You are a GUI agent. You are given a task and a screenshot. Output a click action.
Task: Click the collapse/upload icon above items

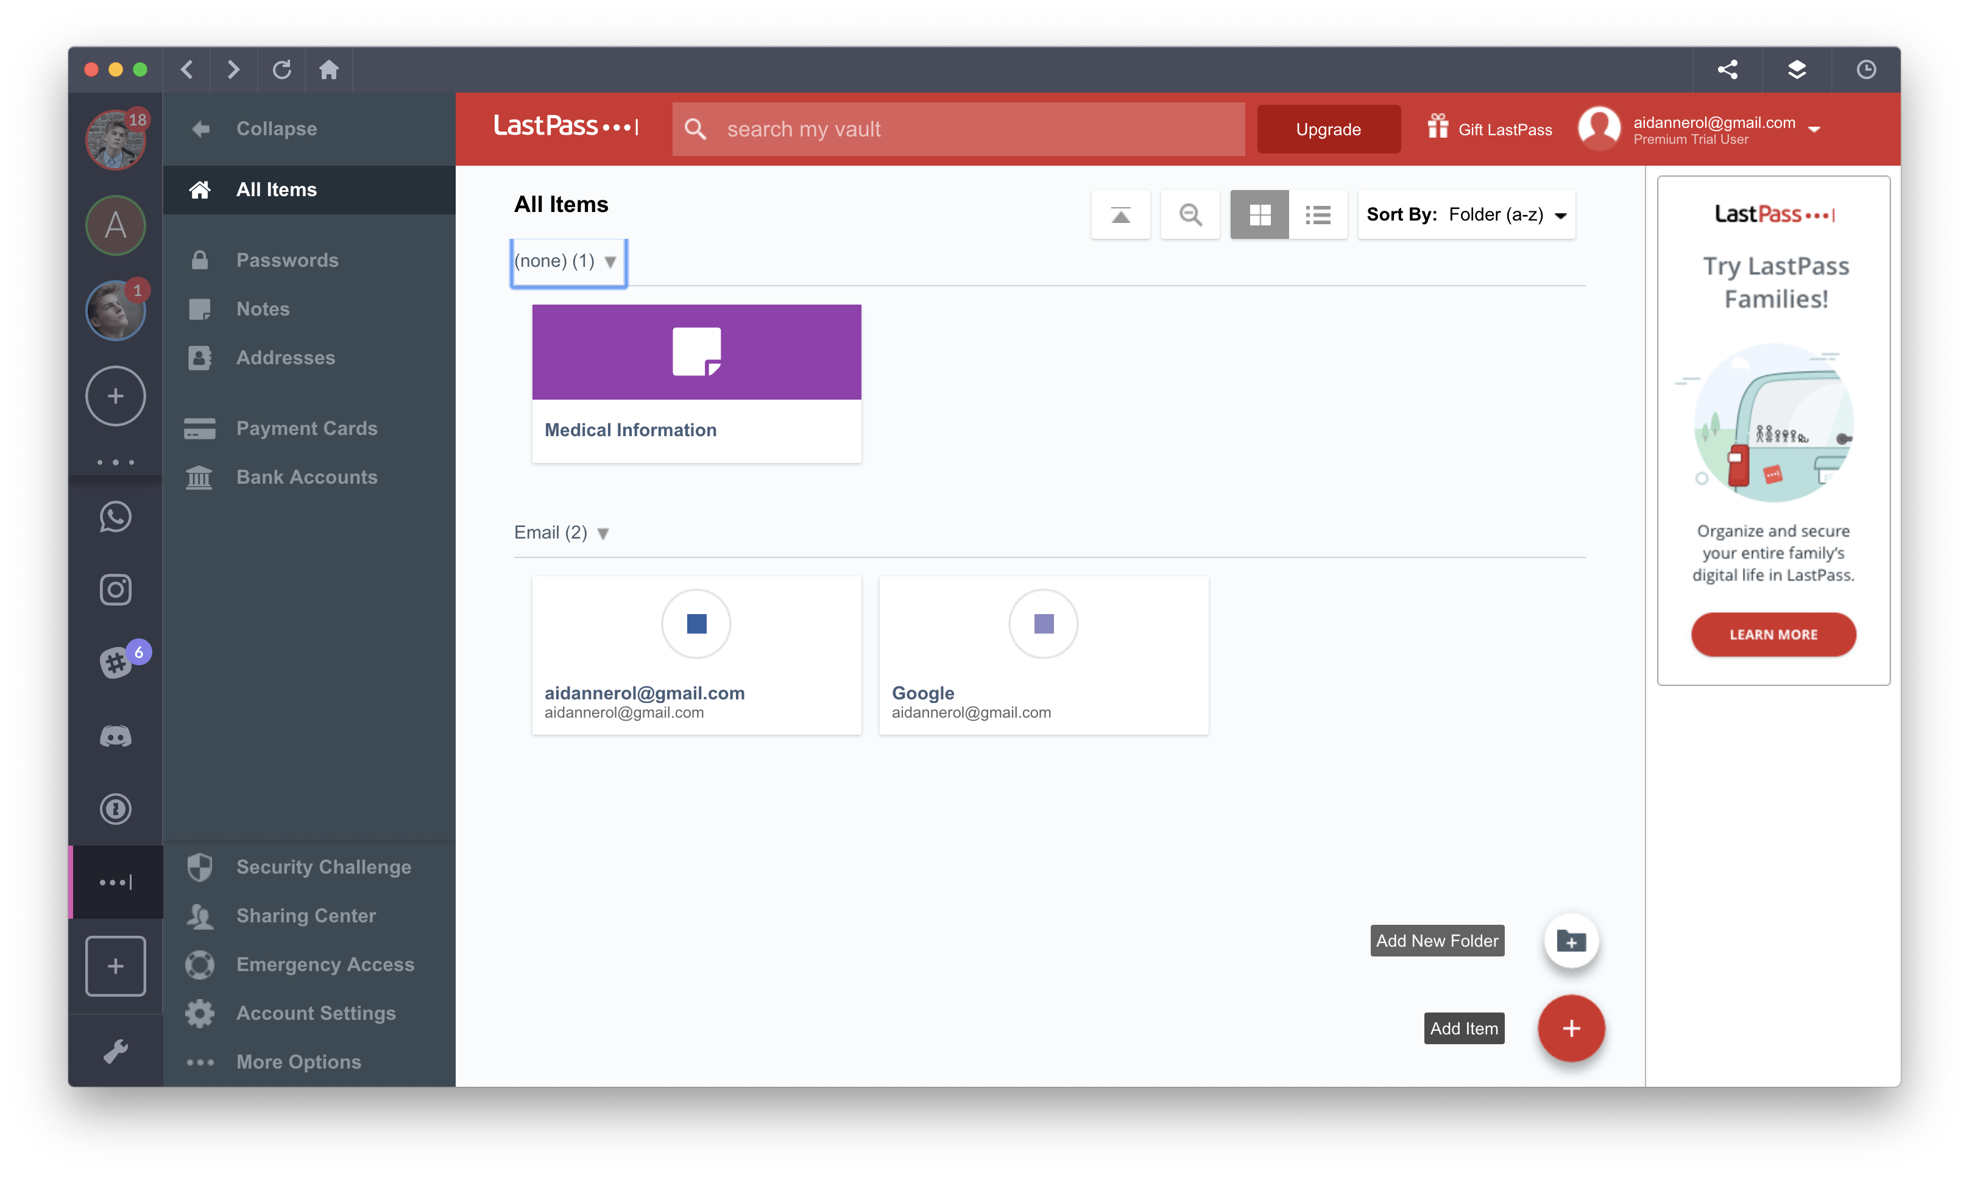[x=1120, y=214]
